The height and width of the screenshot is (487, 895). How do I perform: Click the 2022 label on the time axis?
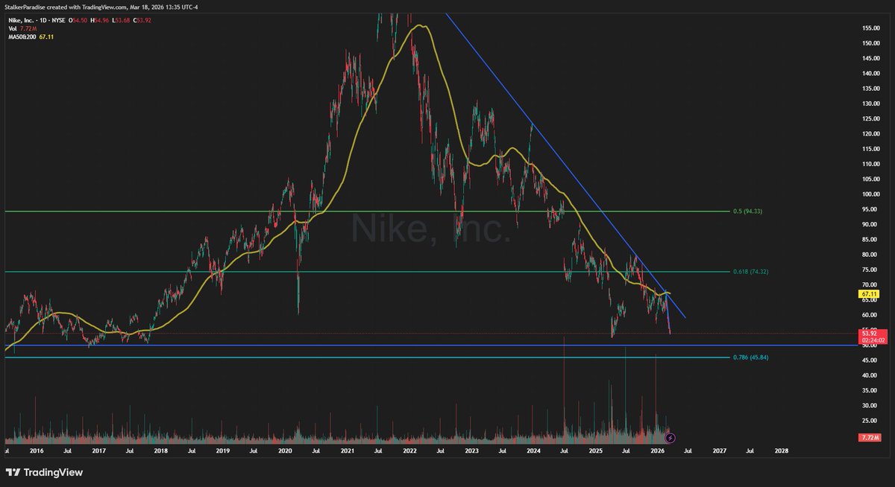click(x=409, y=451)
